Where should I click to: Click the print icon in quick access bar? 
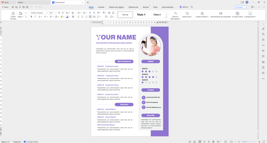(x=24, y=7)
